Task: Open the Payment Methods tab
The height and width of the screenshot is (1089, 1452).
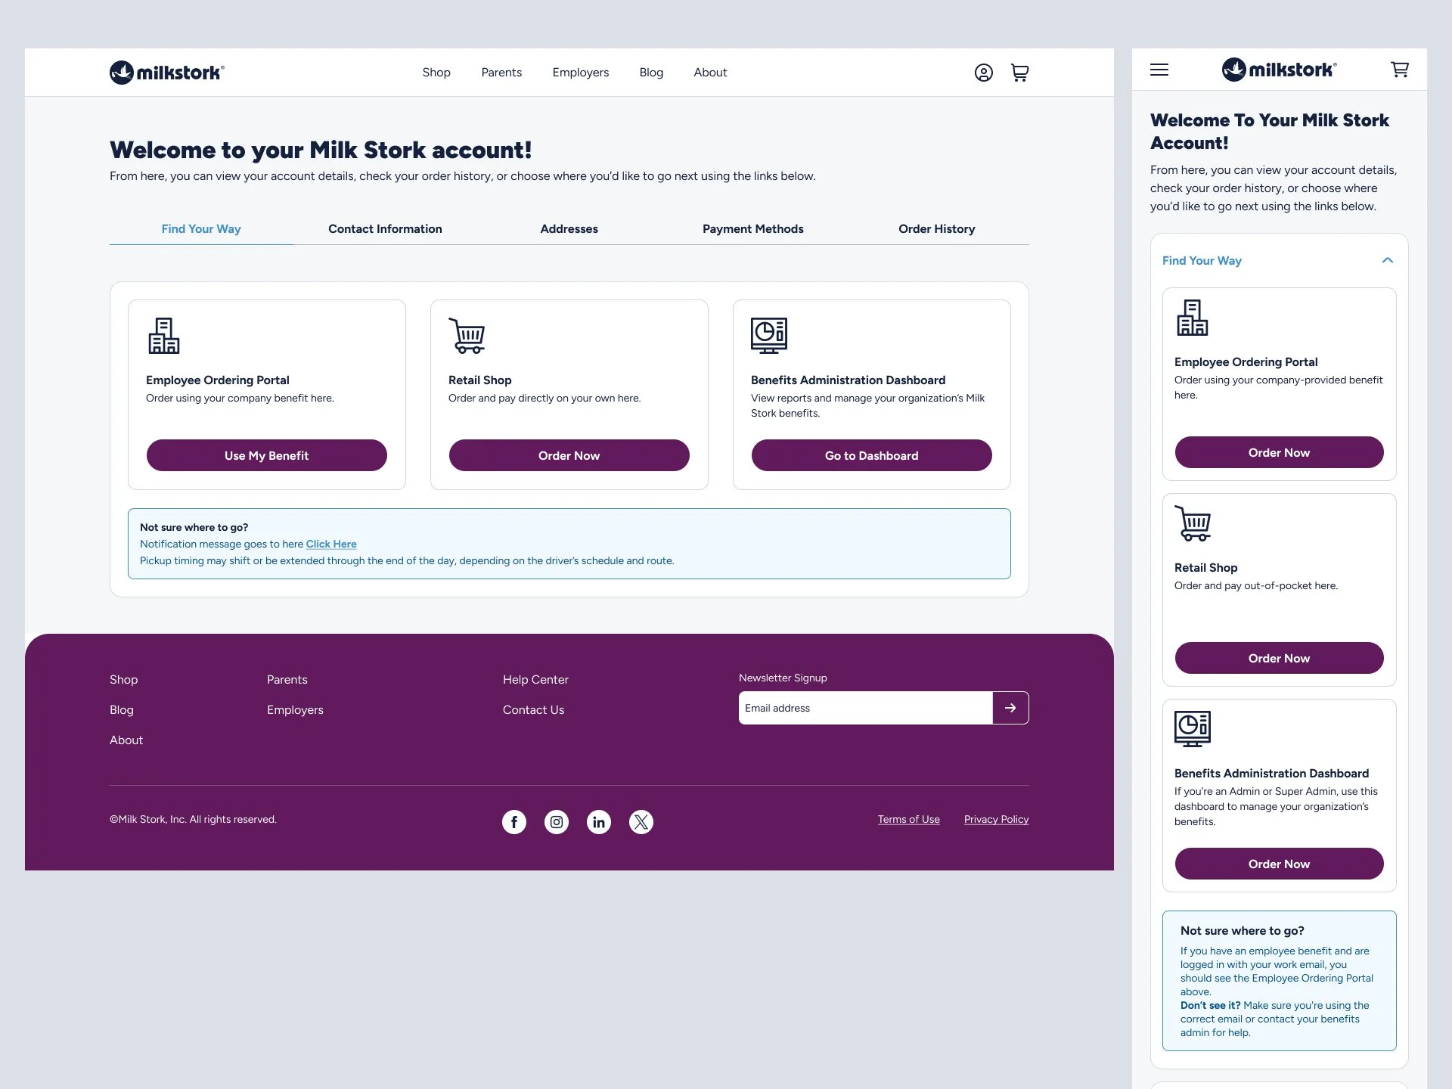Action: click(x=752, y=229)
